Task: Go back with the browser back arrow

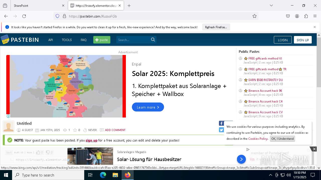Action: 6,16
